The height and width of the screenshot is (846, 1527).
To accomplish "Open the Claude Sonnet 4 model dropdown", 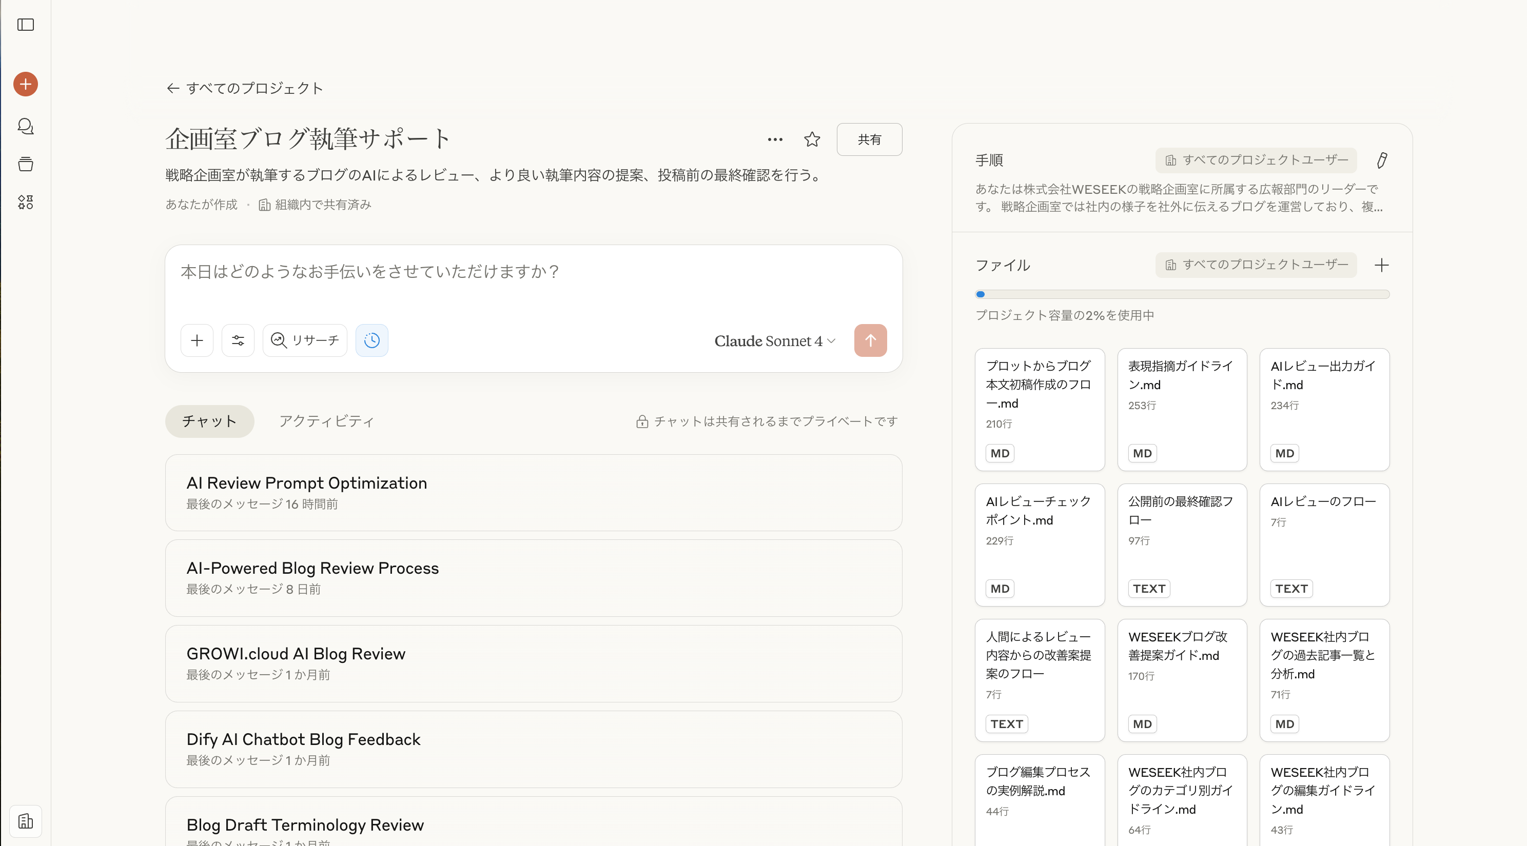I will (775, 340).
